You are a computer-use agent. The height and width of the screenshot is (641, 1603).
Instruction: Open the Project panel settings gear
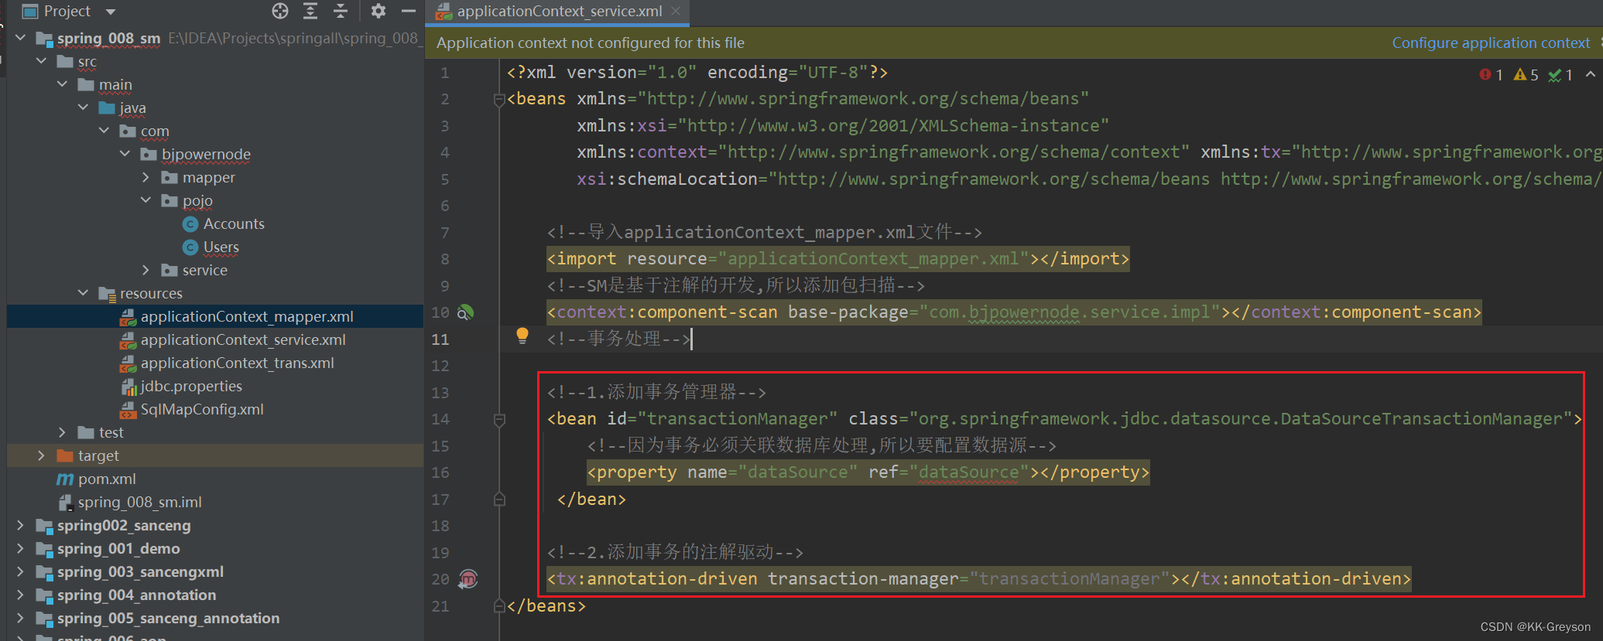point(378,11)
